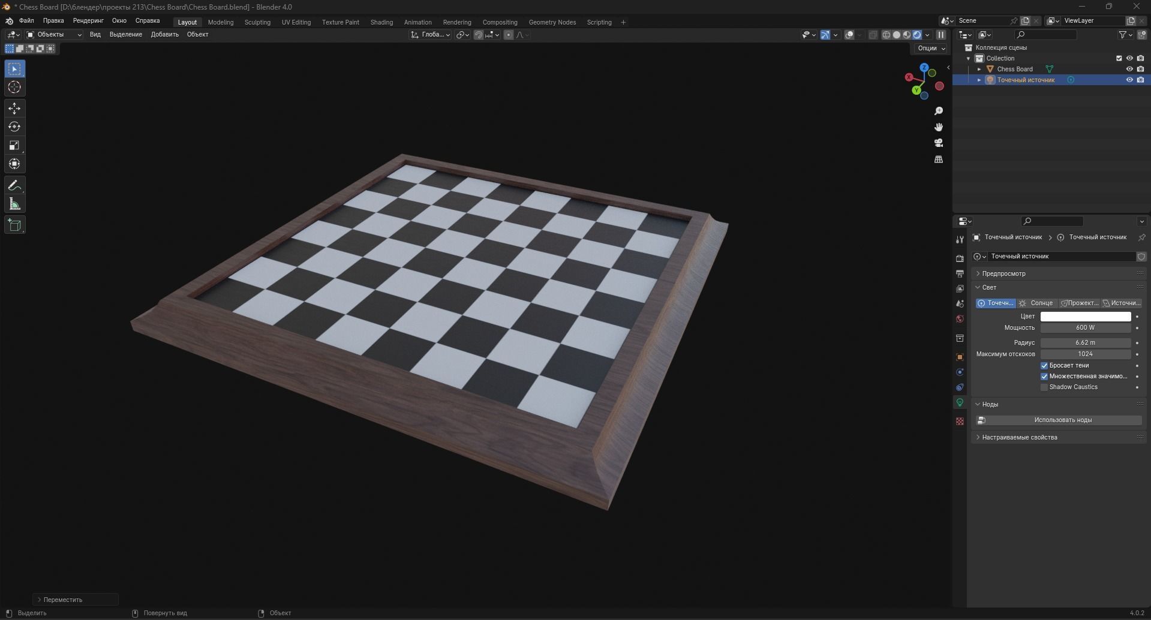Toggle Collection viewport visibility eye
This screenshot has height=620, width=1151.
click(x=1129, y=58)
